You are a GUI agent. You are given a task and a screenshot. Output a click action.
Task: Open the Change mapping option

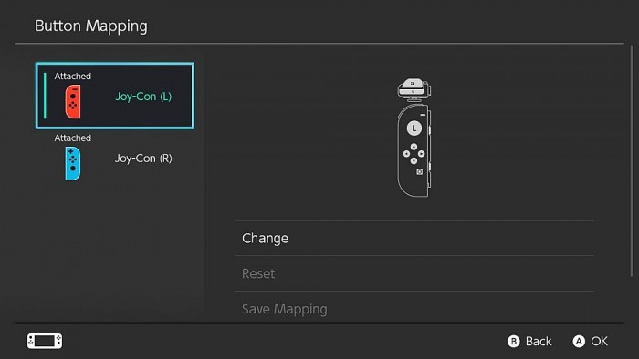(414, 238)
